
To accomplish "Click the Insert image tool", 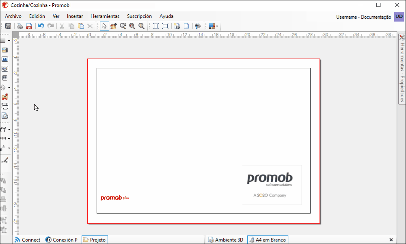I will point(4,50).
